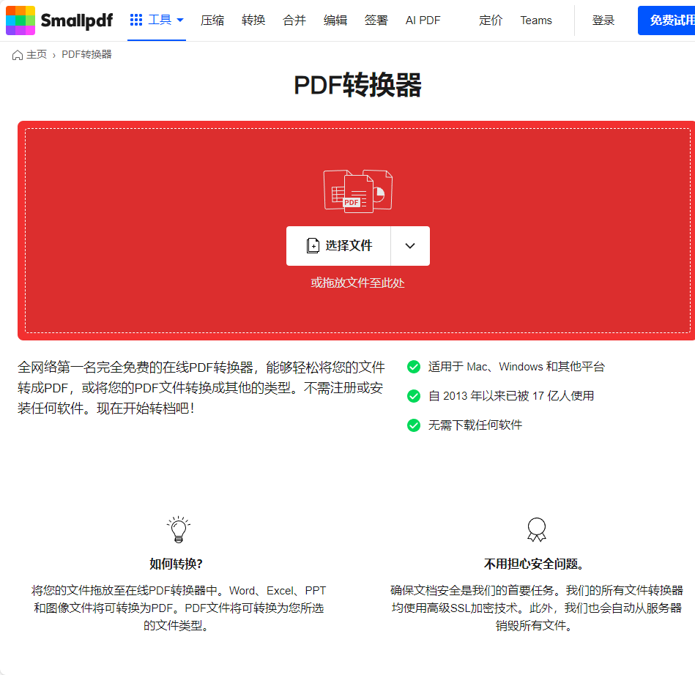The width and height of the screenshot is (695, 675).
Task: Expand the 工具 dropdown arrow
Action: click(x=180, y=20)
